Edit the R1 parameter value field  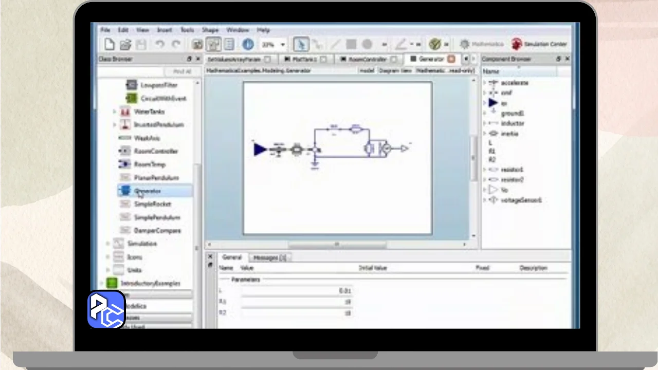[x=297, y=302]
